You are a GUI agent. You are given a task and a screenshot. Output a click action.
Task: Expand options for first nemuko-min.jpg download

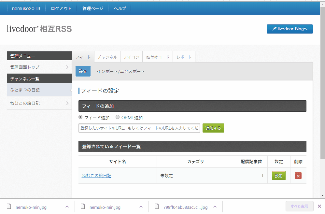pos(67,207)
